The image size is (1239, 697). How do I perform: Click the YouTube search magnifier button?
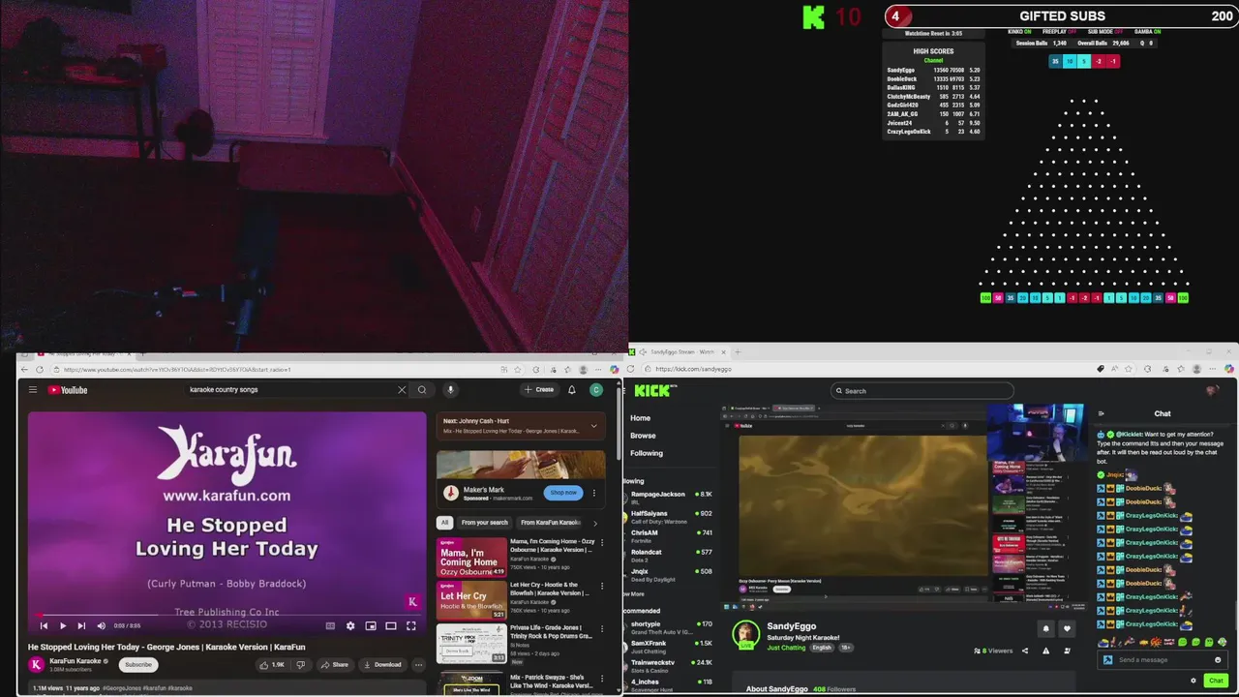(x=422, y=390)
